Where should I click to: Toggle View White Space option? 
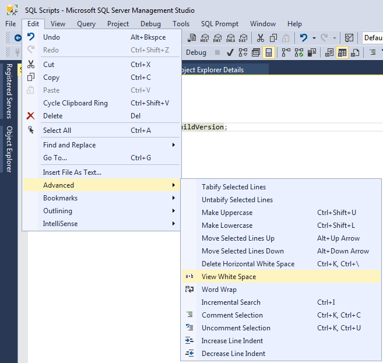tap(229, 277)
